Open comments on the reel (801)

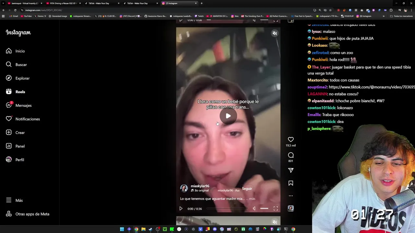coord(291,155)
